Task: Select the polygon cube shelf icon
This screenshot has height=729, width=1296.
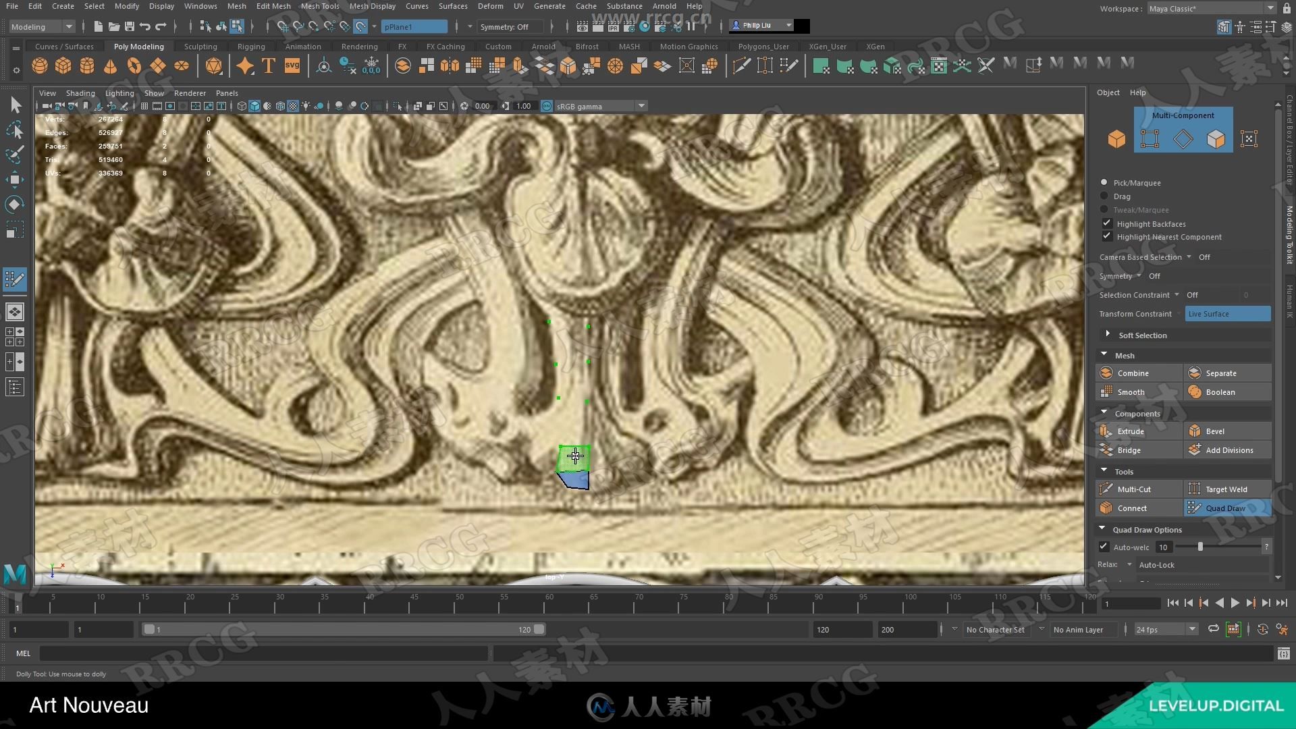Action: tap(63, 66)
